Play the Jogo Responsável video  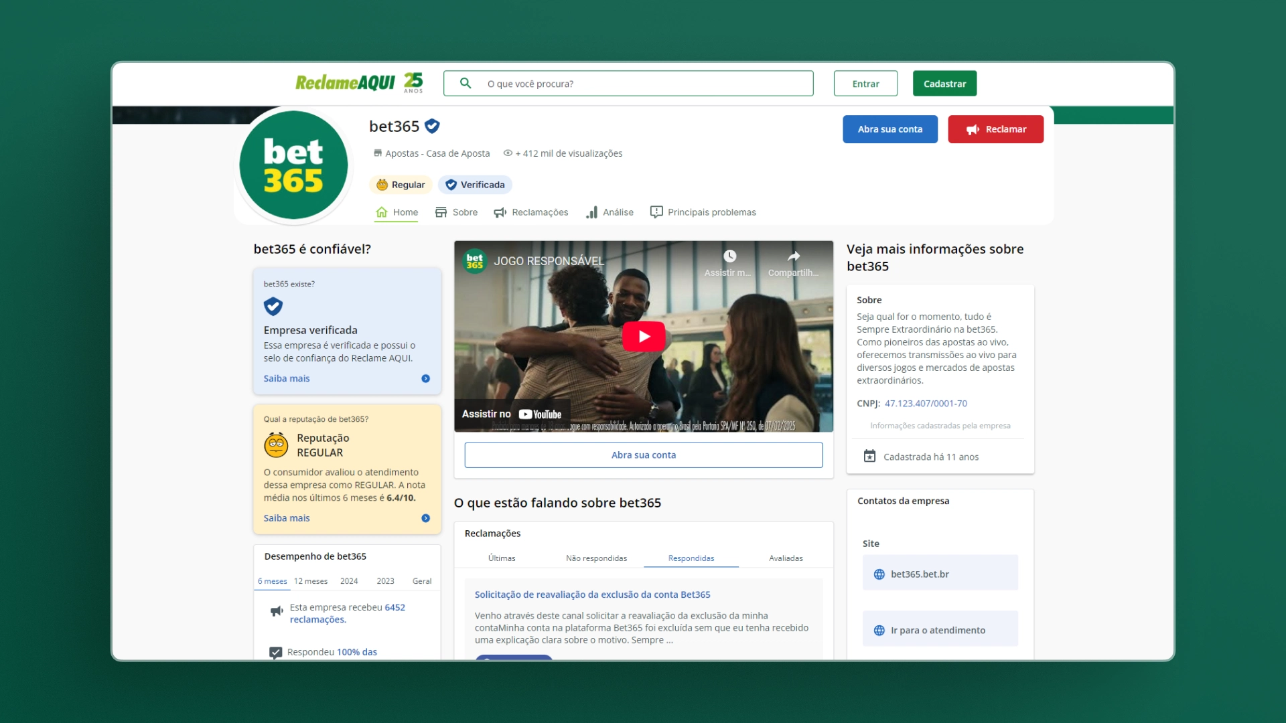[644, 336]
